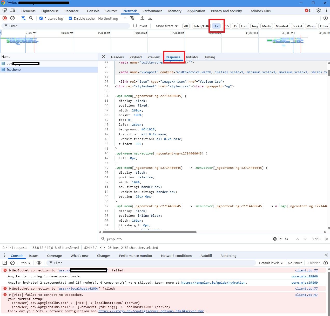
Task: Open the Performance panel tab
Action: pyautogui.click(x=152, y=11)
